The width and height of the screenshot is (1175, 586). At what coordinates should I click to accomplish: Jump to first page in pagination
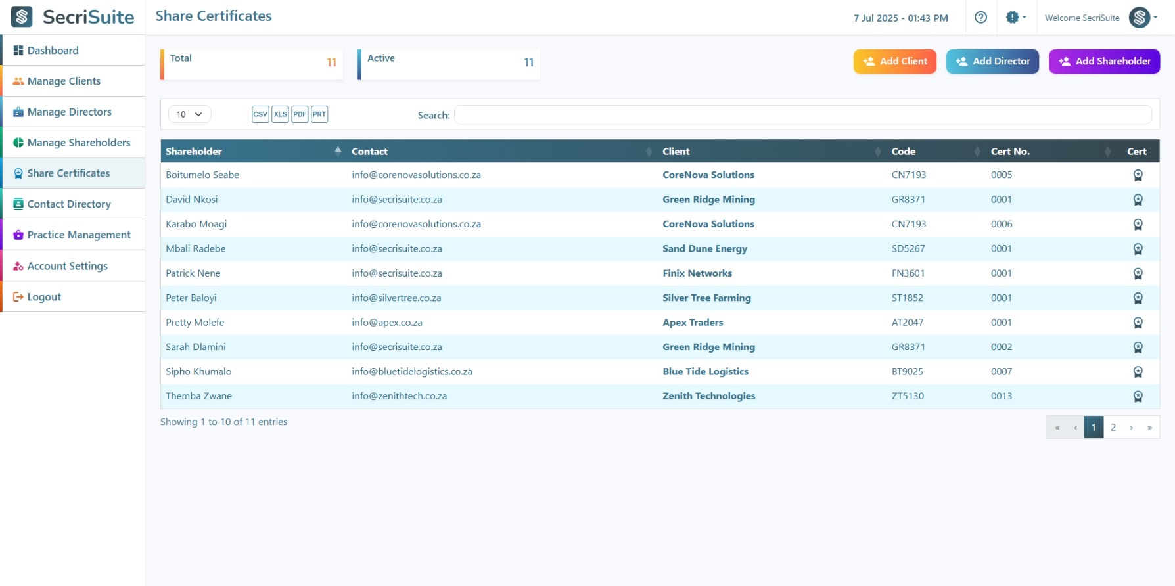tap(1057, 428)
